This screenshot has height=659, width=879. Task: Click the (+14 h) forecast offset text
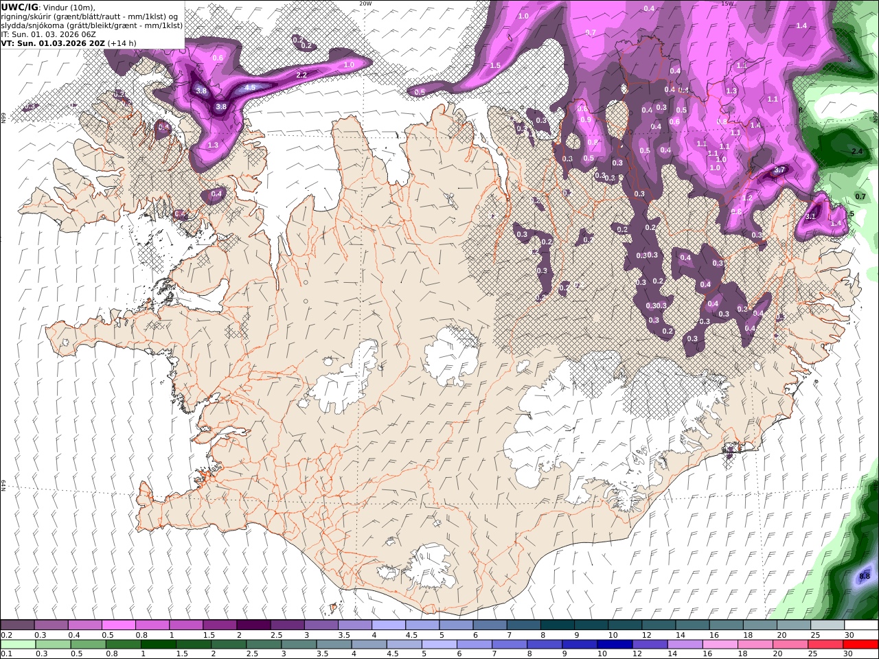(x=122, y=43)
